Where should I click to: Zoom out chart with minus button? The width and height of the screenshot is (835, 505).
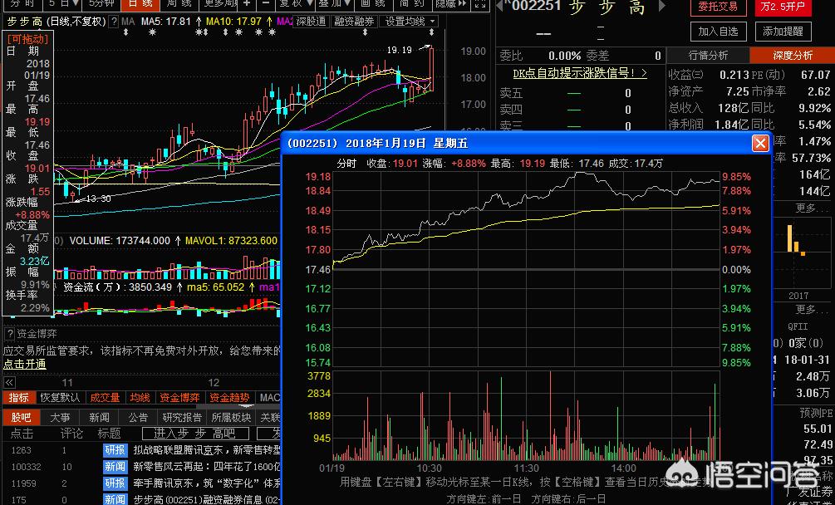266,3
